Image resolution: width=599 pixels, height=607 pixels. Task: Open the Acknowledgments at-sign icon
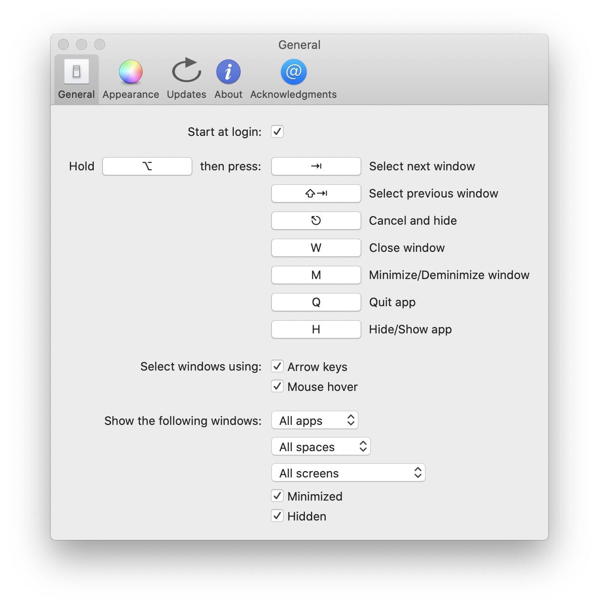click(x=294, y=72)
